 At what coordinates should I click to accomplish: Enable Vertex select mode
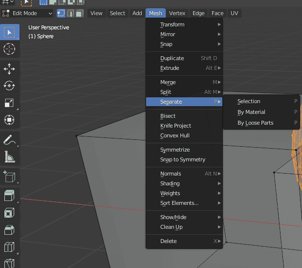[61, 13]
